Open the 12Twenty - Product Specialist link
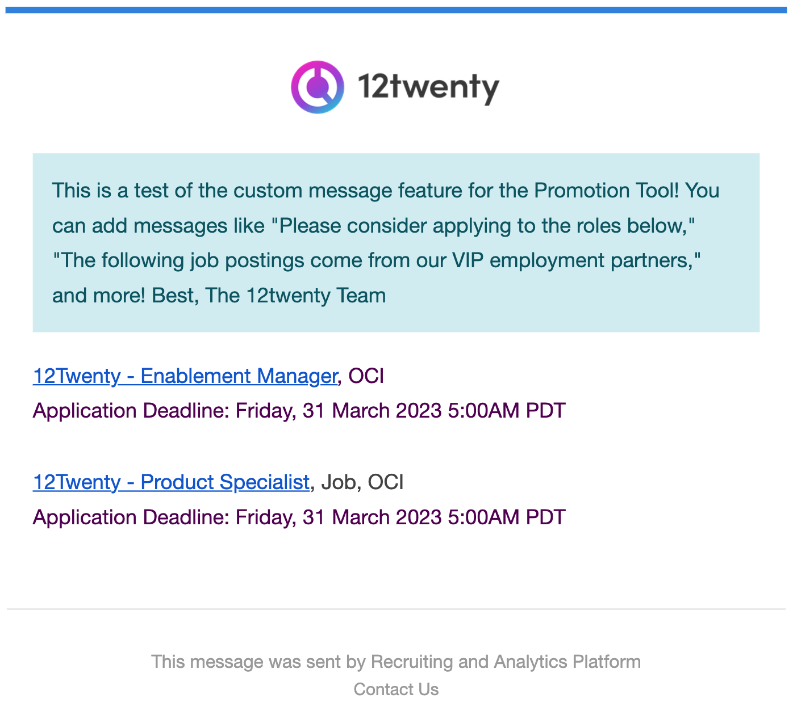Viewport: 793px width, 703px height. (x=171, y=482)
